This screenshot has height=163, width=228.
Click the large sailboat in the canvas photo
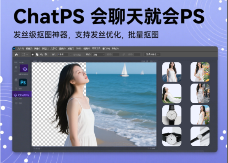(x=124, y=70)
